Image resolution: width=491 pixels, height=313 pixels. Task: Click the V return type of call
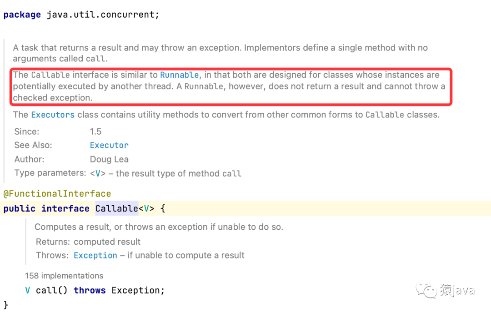tap(28, 290)
